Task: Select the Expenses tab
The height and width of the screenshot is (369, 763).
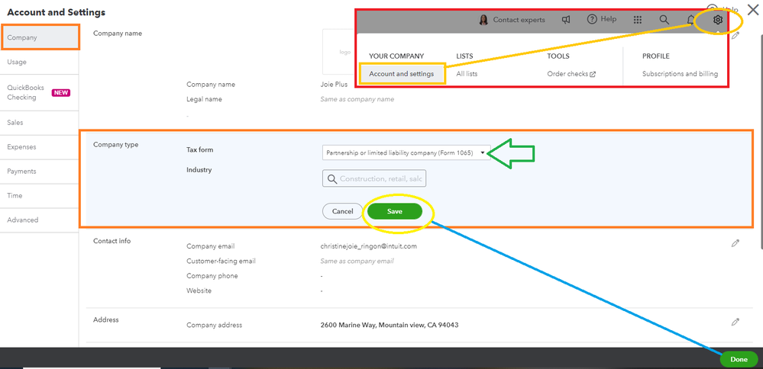Action: click(x=40, y=147)
